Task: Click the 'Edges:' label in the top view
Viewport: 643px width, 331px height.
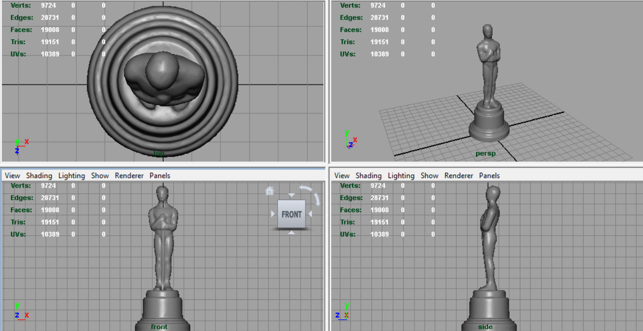Action: pos(22,18)
